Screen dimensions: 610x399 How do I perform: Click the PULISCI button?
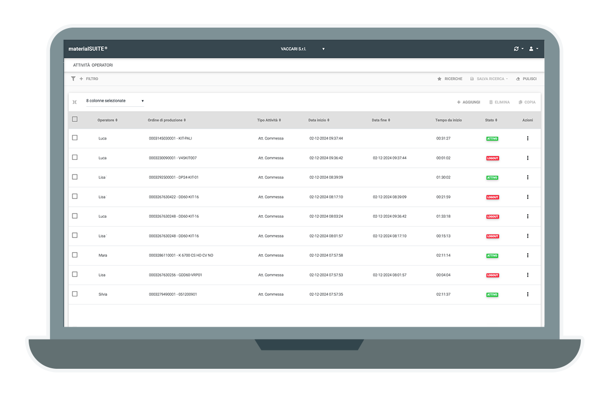click(x=526, y=79)
